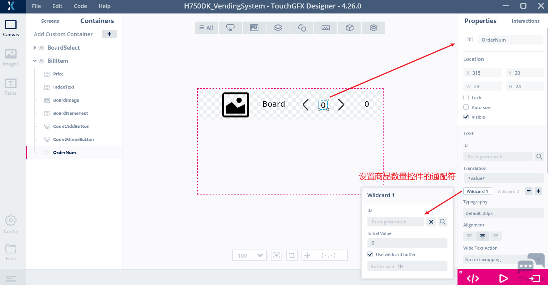Toggle Use wildcard buffer checkbox
The height and width of the screenshot is (285, 548).
[370, 255]
